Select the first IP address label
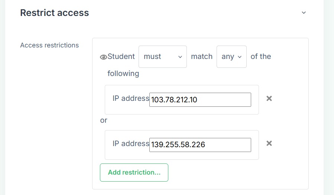Screen dimensions: 334x195 [x=131, y=98]
